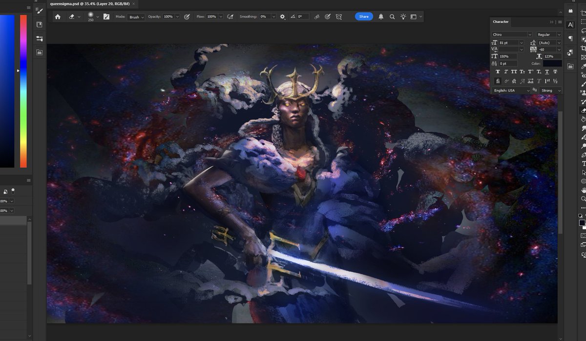Click the faux bold T button

[498, 72]
